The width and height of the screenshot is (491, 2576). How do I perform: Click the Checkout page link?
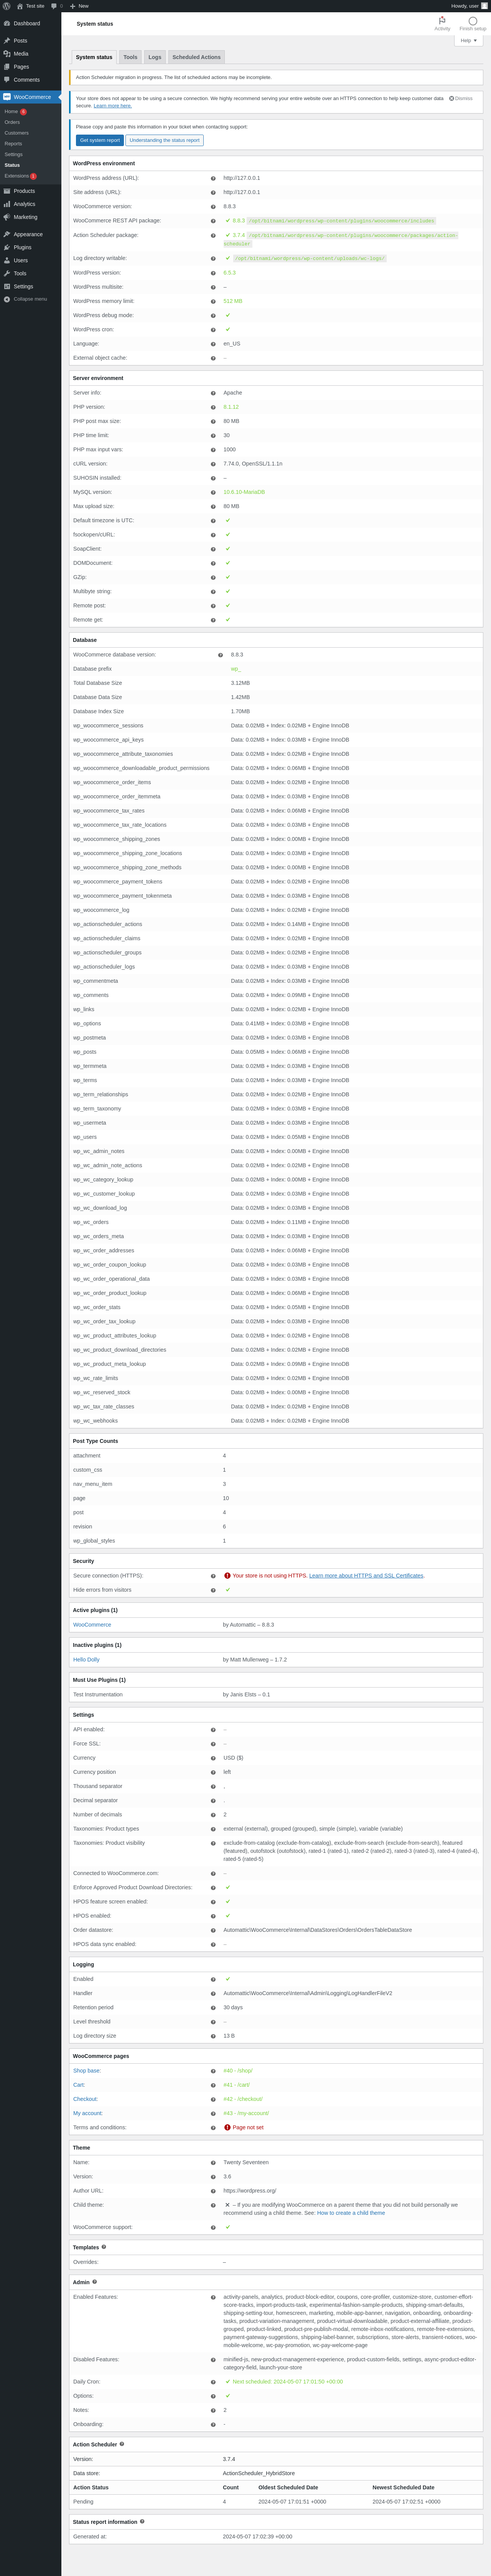coord(86,2099)
